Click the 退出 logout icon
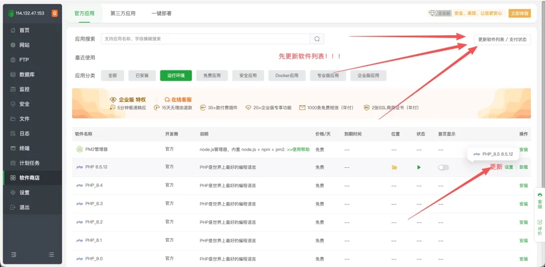The height and width of the screenshot is (267, 545). (13, 207)
